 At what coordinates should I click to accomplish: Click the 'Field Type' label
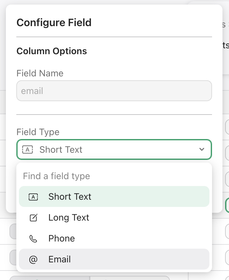coord(38,132)
